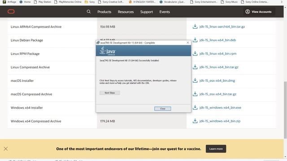Click download icon for jdk-15_linux-aarch64_bin.tar.gz
Viewport: 287px width, 161px height.
pyautogui.click(x=195, y=26)
